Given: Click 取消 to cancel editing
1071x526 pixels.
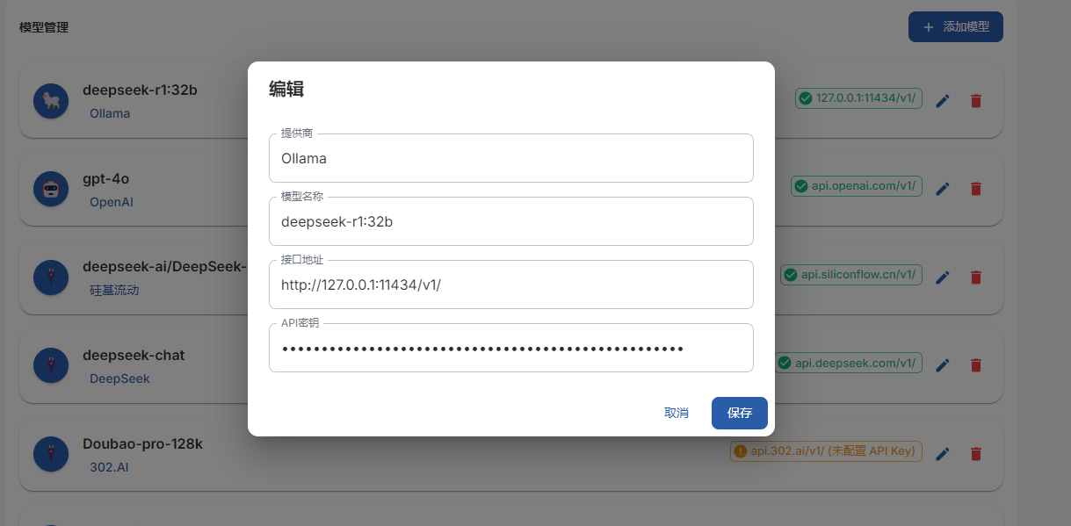Looking at the screenshot, I should click(x=677, y=413).
